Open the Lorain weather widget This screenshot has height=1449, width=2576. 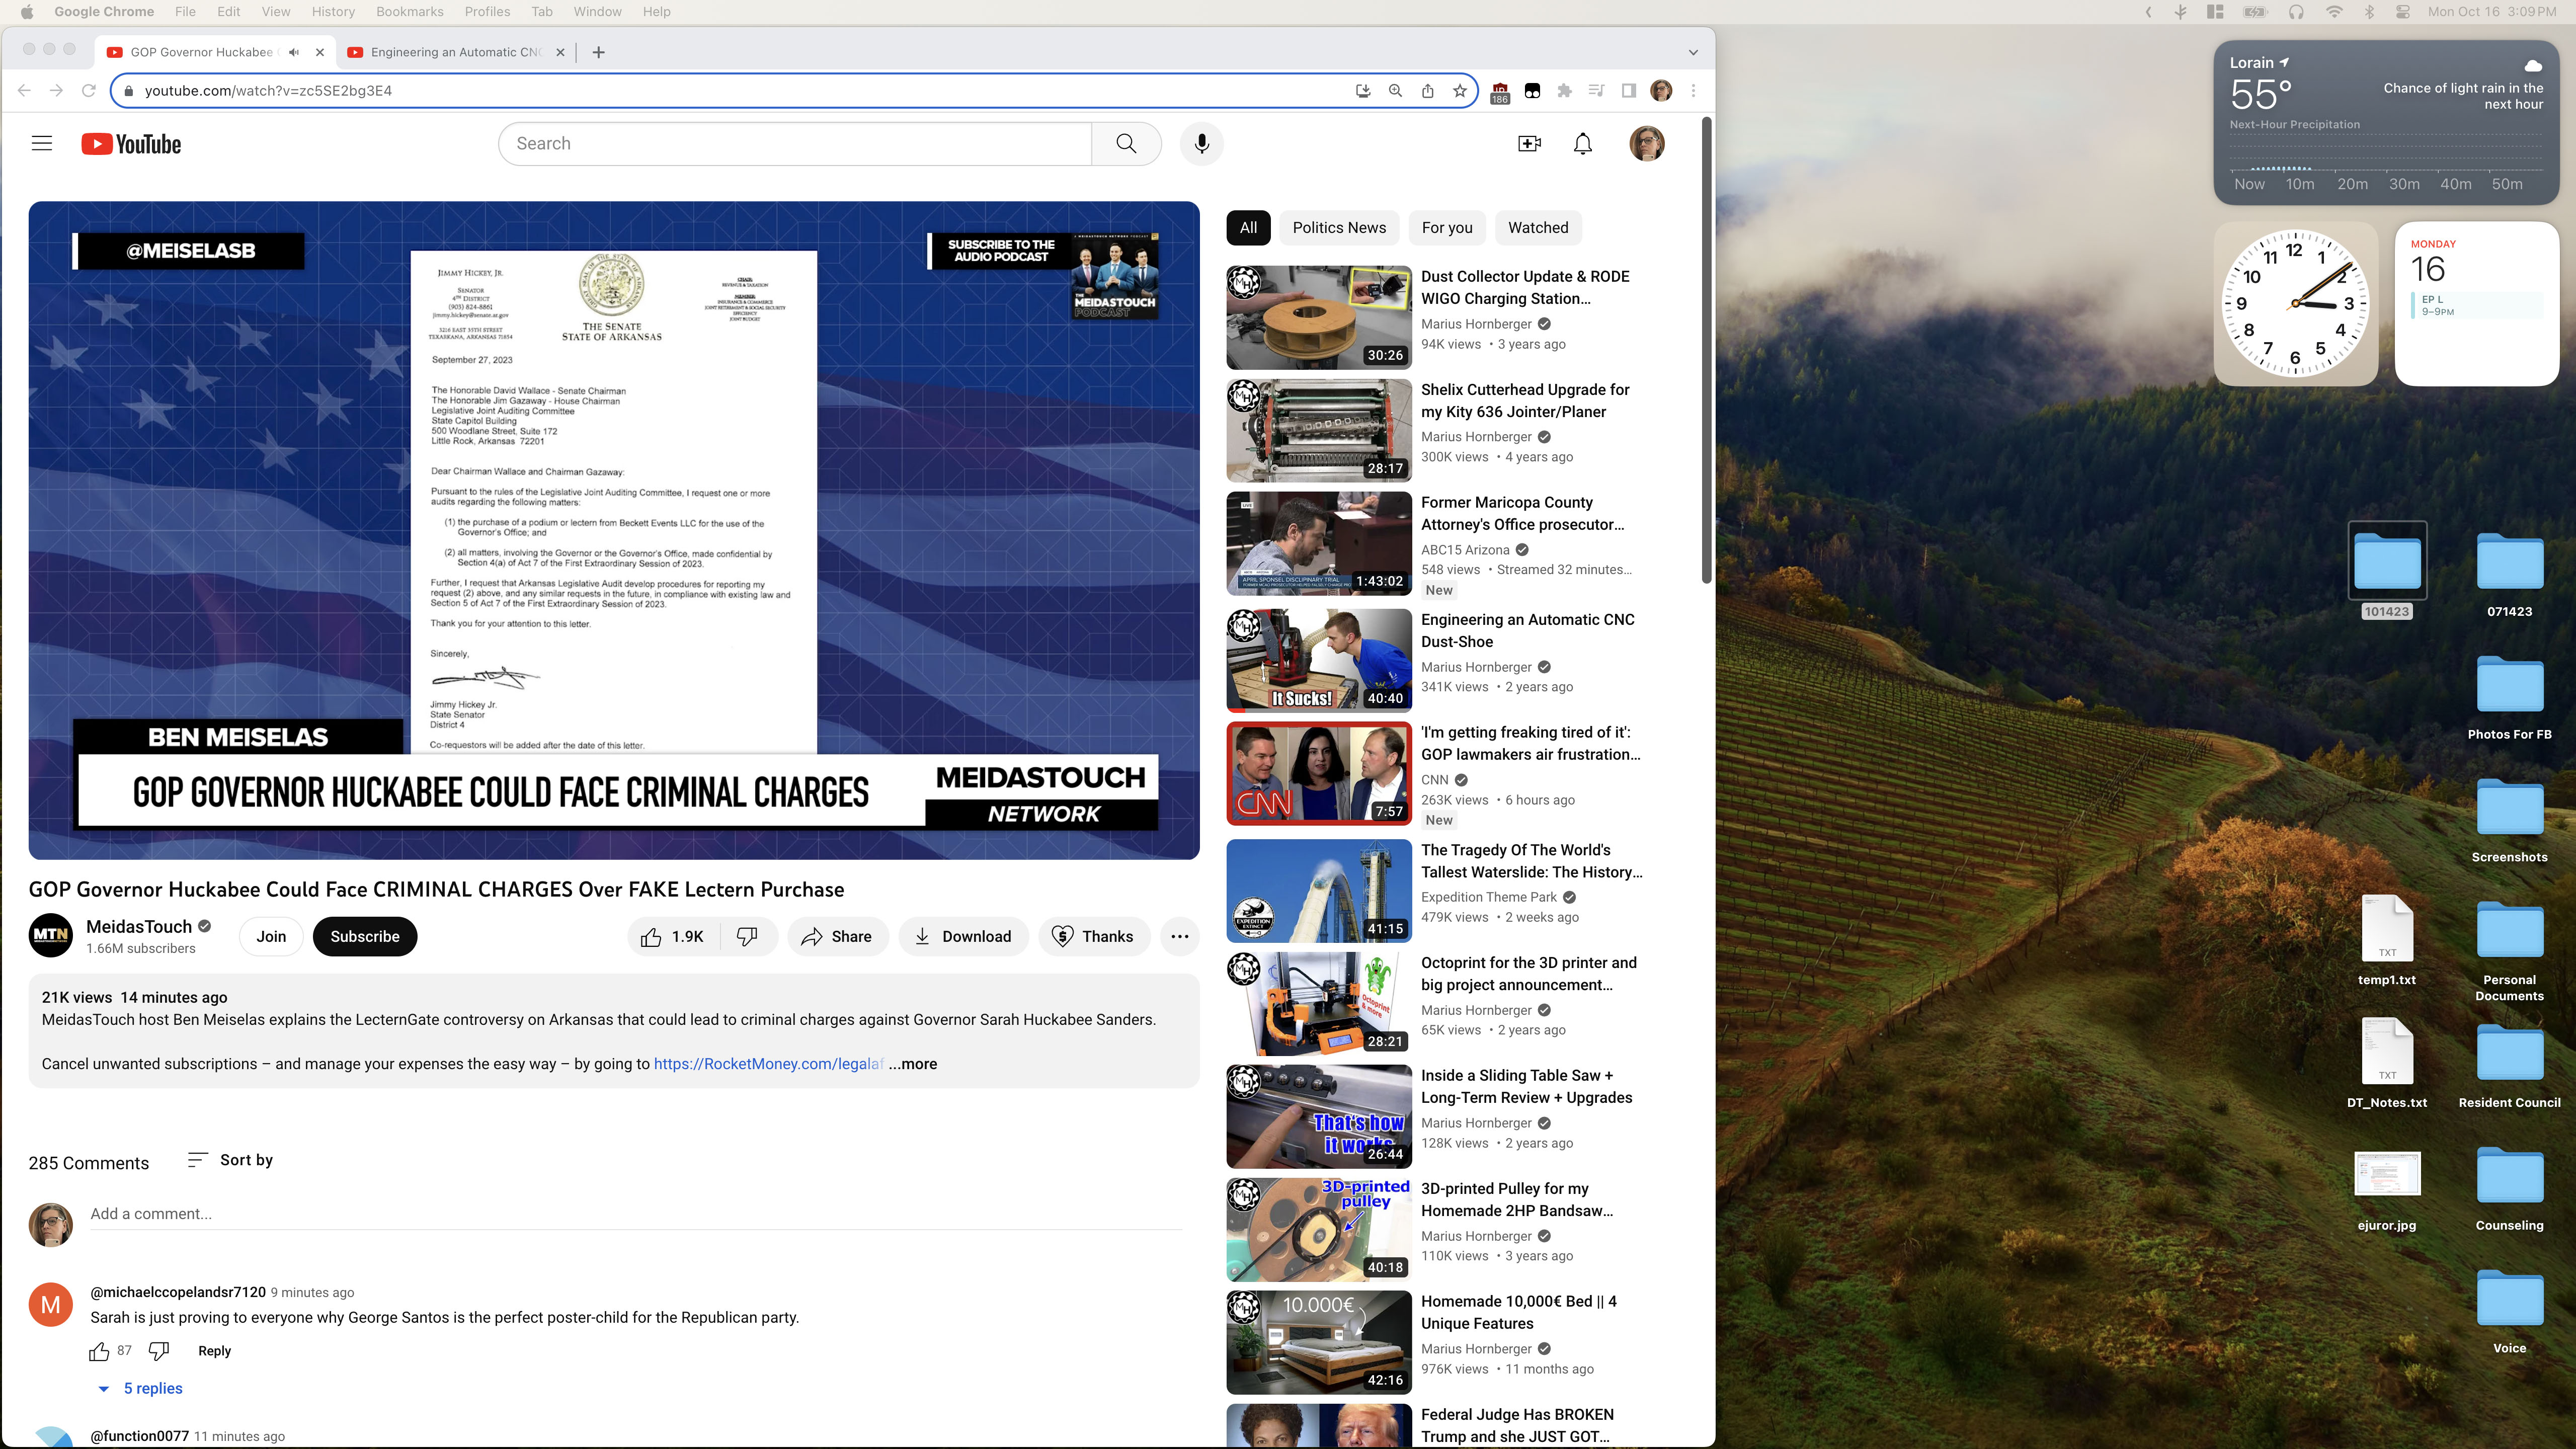pos(2386,123)
